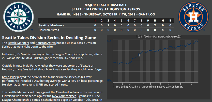Click Seattle's 2 runs in 3rd inning
Image resolution: width=212 pixels, height=102 pixels.
(x=108, y=25)
